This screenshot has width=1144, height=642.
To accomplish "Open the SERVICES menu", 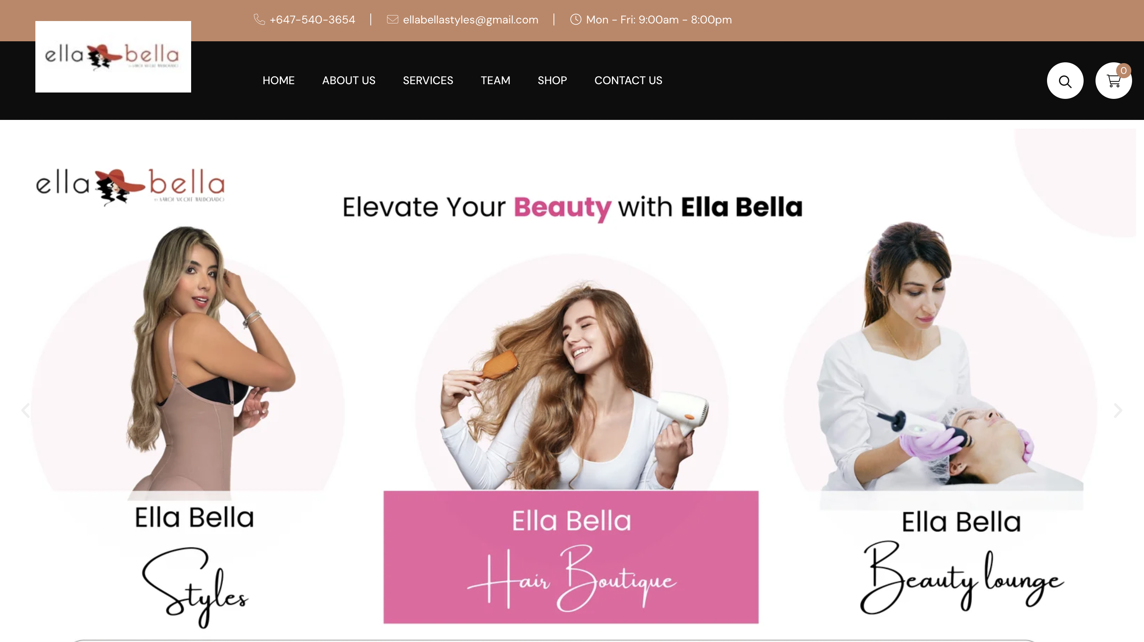I will click(428, 80).
